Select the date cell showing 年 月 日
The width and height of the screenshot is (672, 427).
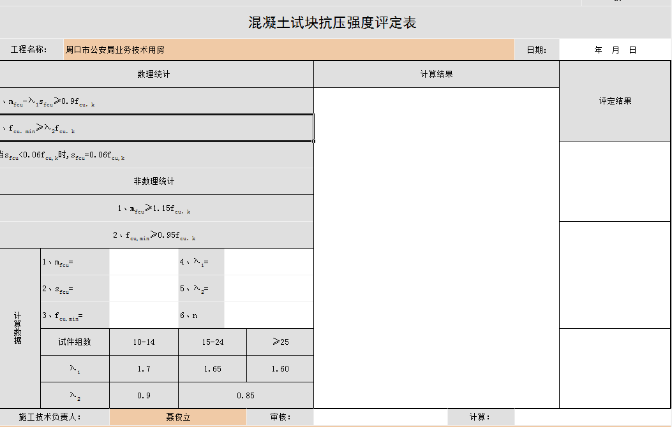615,50
